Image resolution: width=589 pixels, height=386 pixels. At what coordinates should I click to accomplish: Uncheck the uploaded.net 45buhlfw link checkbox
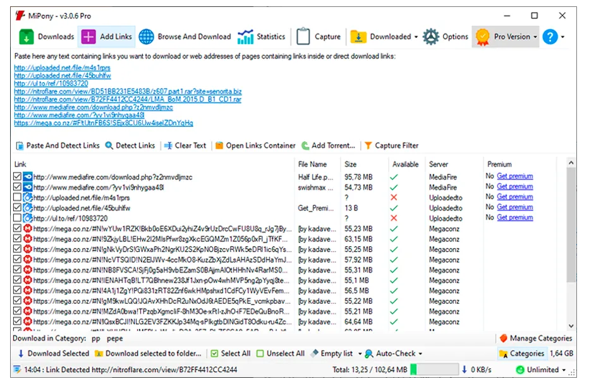tap(17, 207)
